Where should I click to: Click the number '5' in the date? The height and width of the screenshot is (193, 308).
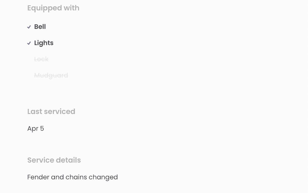(42, 128)
